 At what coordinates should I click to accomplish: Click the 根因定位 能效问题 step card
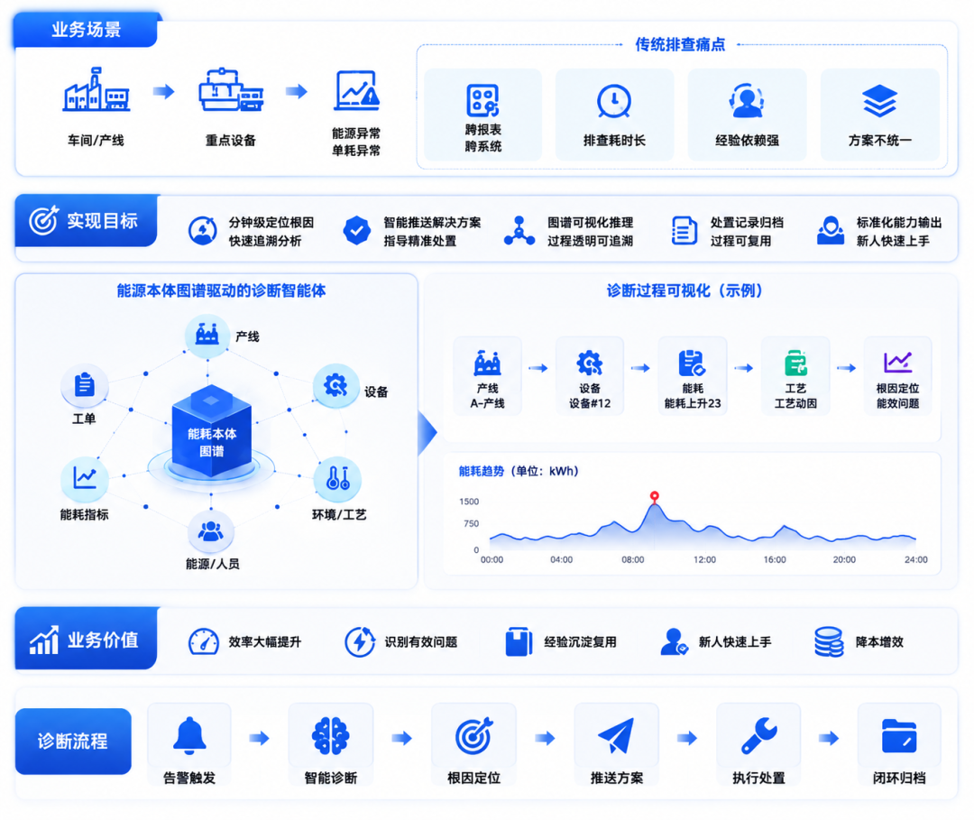click(x=897, y=376)
